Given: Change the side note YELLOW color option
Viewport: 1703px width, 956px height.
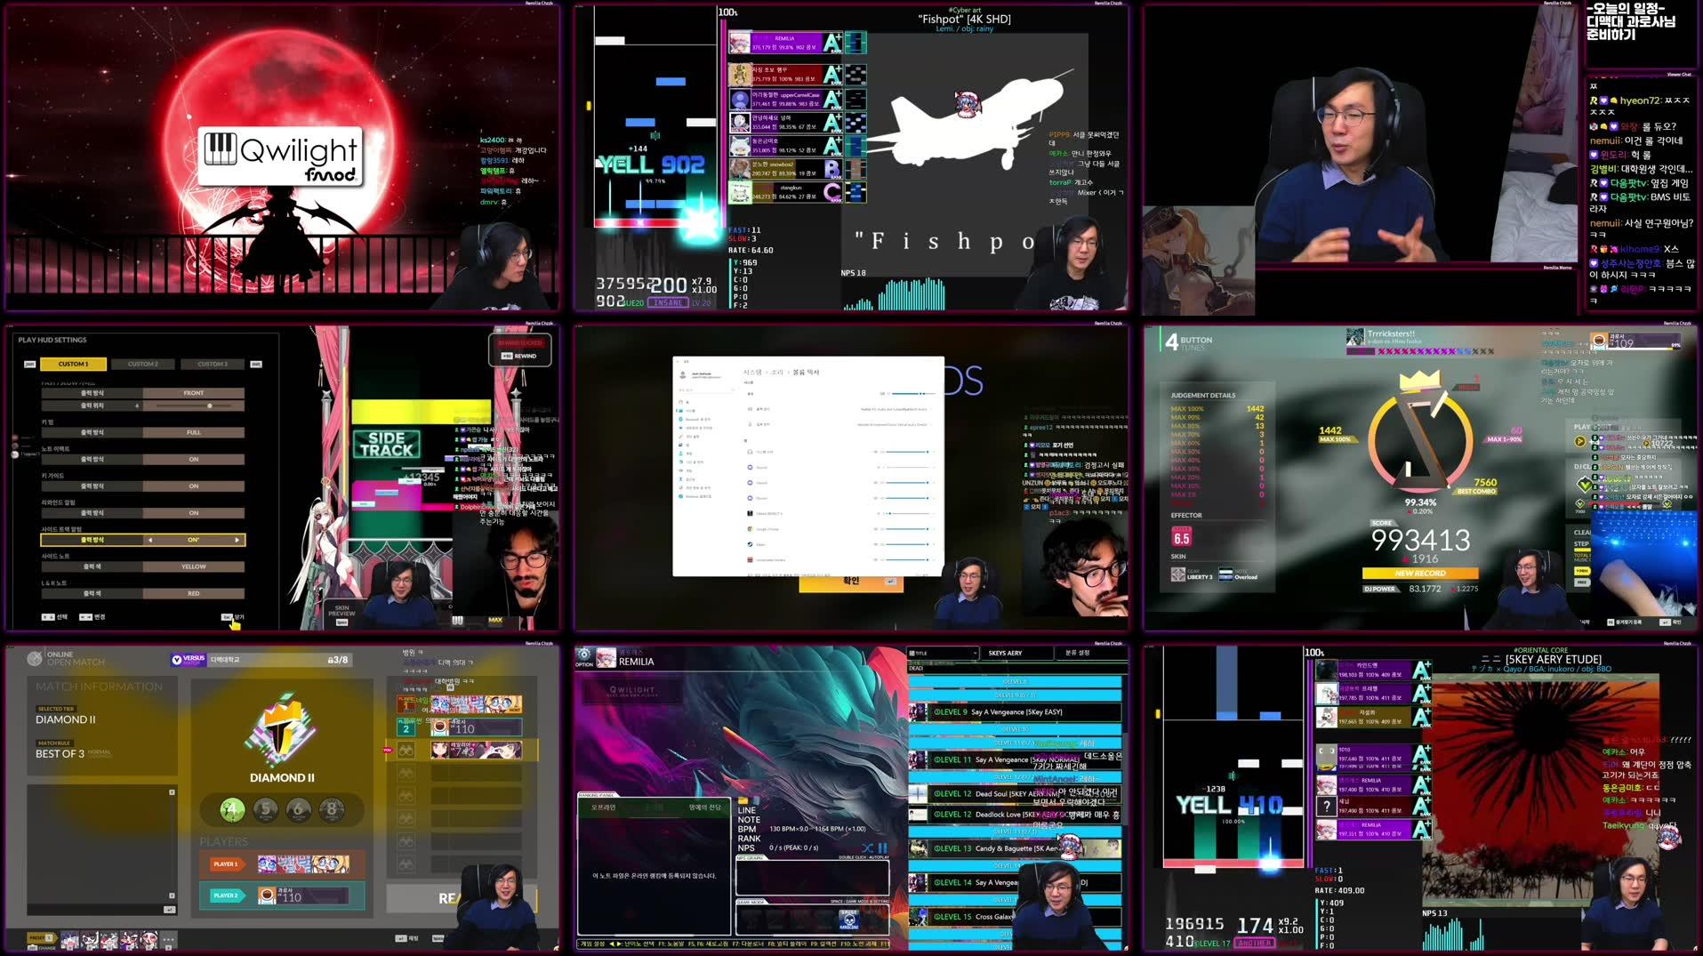Looking at the screenshot, I should coord(193,566).
